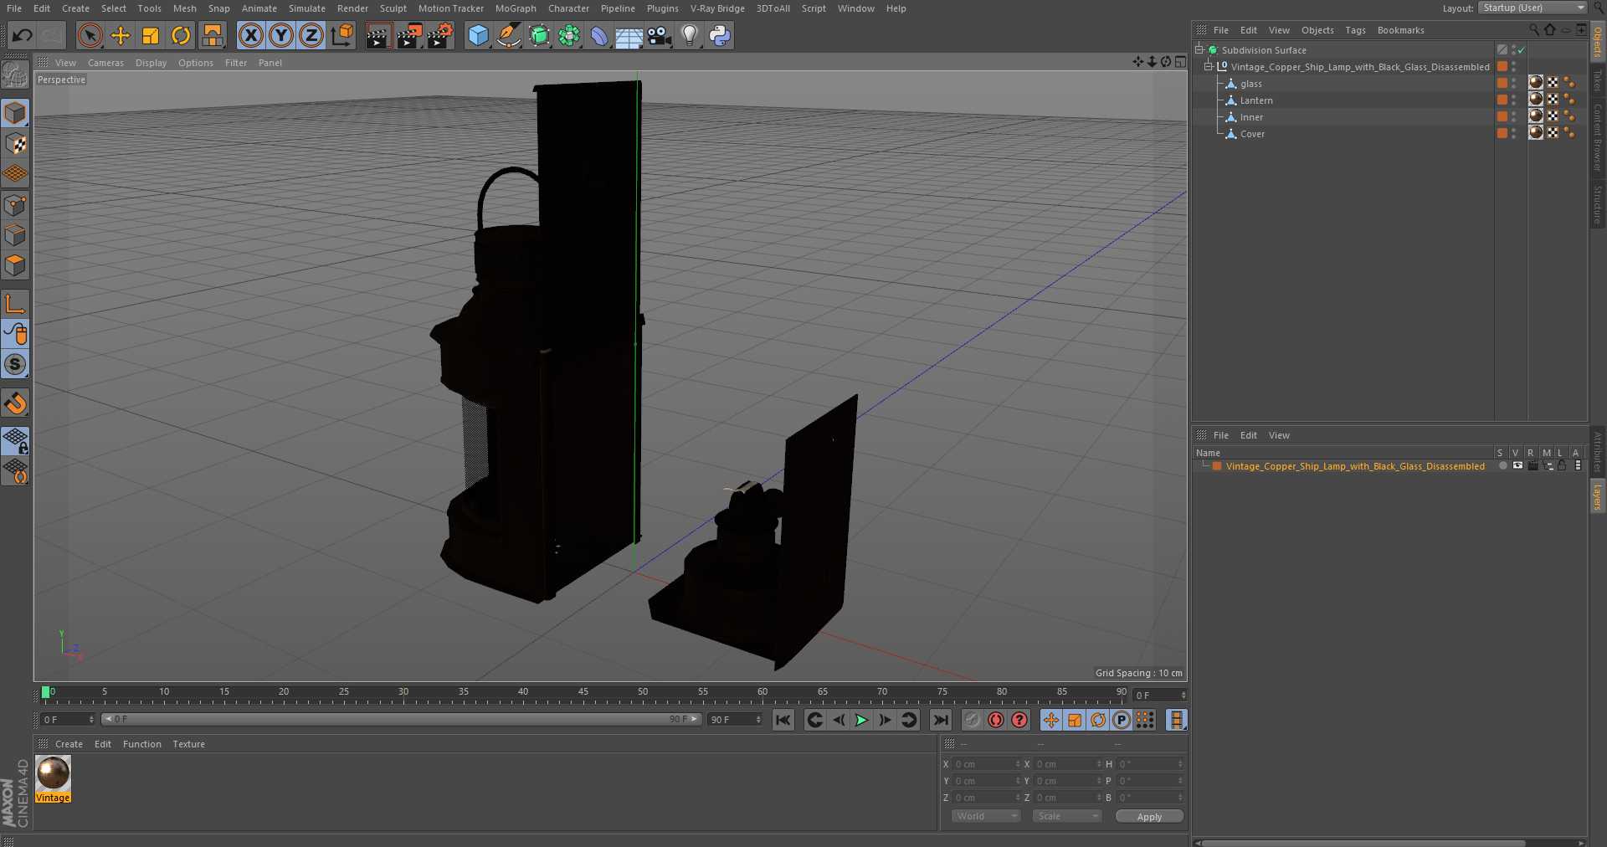Add a Camera object
The width and height of the screenshot is (1607, 847).
click(x=660, y=35)
